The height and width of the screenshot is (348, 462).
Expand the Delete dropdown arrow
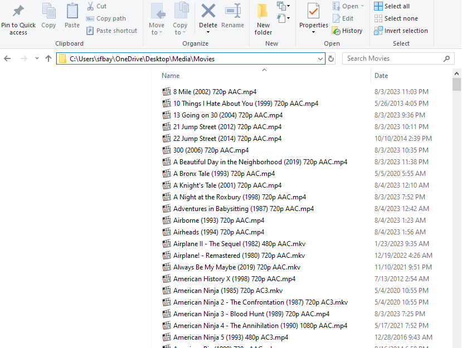pyautogui.click(x=208, y=32)
